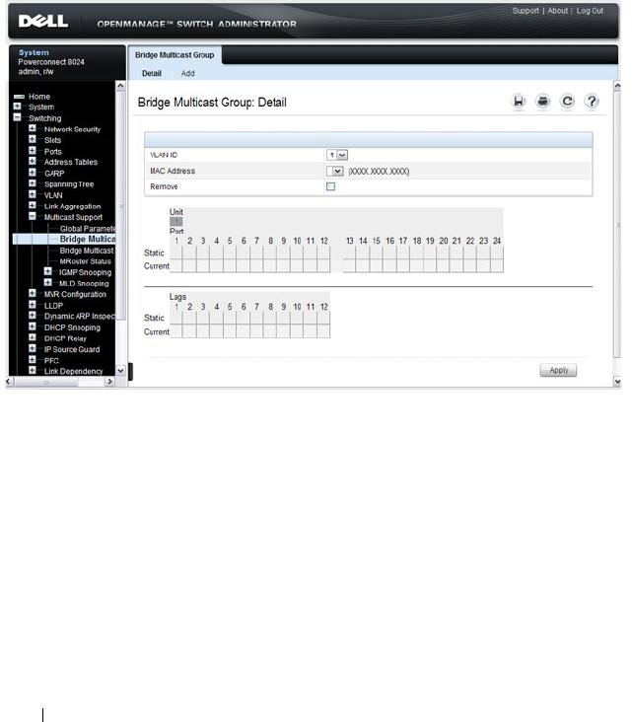Select Global Parameters tree item
The image size is (632, 722).
click(x=88, y=229)
